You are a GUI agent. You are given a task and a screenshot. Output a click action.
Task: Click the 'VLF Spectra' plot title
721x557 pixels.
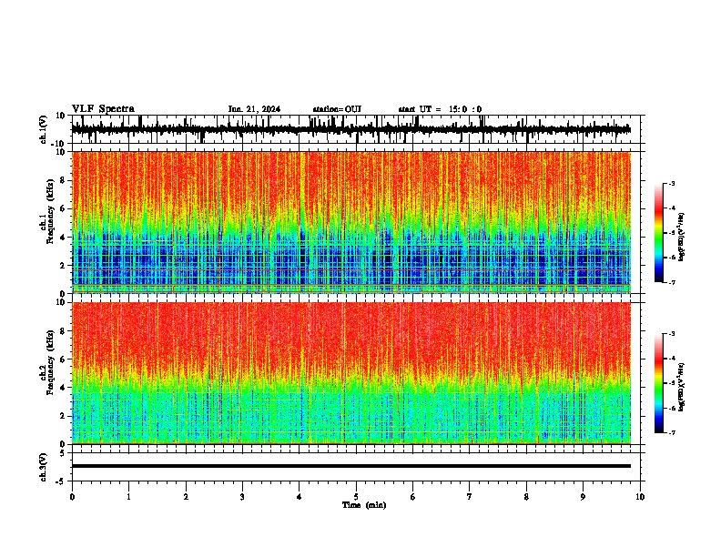(x=103, y=109)
